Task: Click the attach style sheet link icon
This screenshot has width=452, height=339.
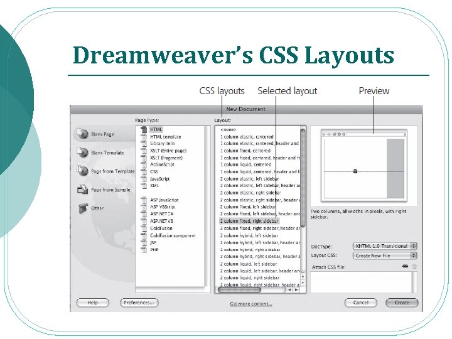Action: click(x=406, y=266)
